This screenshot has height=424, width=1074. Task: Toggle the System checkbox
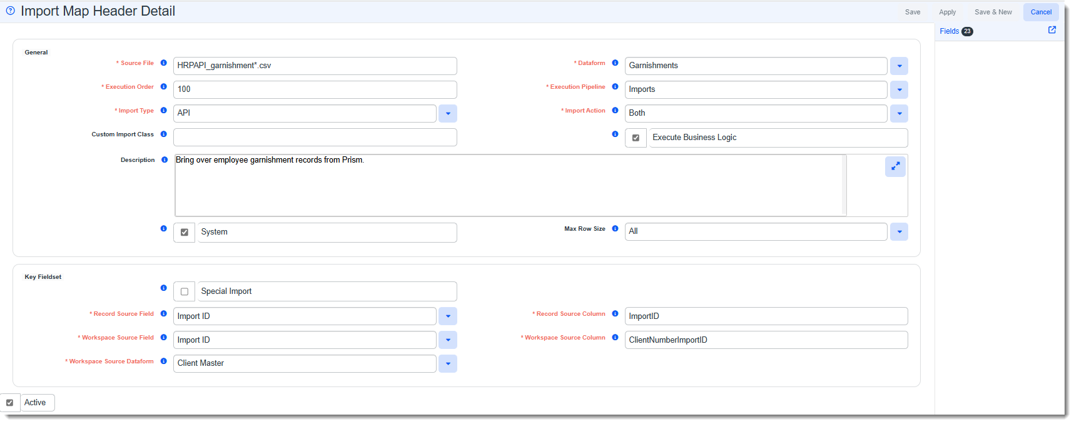point(185,232)
